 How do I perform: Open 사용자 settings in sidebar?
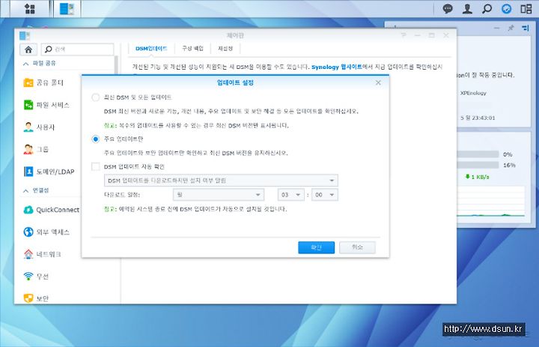[x=39, y=127]
